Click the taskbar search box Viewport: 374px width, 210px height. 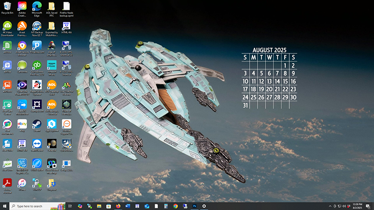coord(37,206)
